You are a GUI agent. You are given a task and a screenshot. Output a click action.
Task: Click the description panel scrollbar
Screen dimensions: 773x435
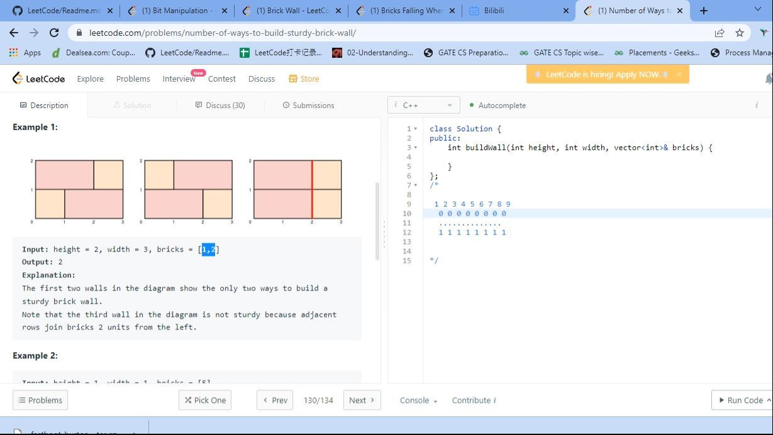pyautogui.click(x=377, y=220)
